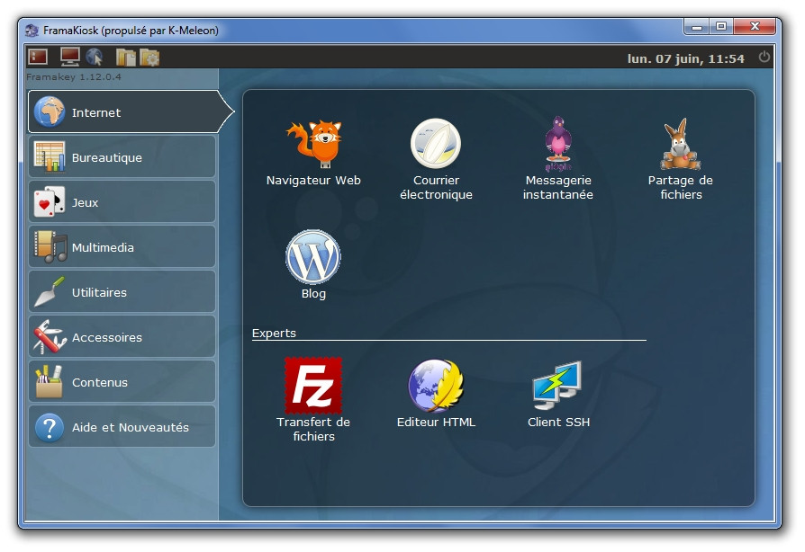Click the red panel toolbar icon
This screenshot has width=805, height=552.
click(38, 57)
